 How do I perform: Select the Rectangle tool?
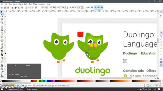coord(2,26)
